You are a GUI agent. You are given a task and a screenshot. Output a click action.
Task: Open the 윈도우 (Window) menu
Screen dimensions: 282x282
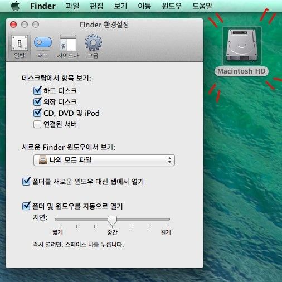172,6
